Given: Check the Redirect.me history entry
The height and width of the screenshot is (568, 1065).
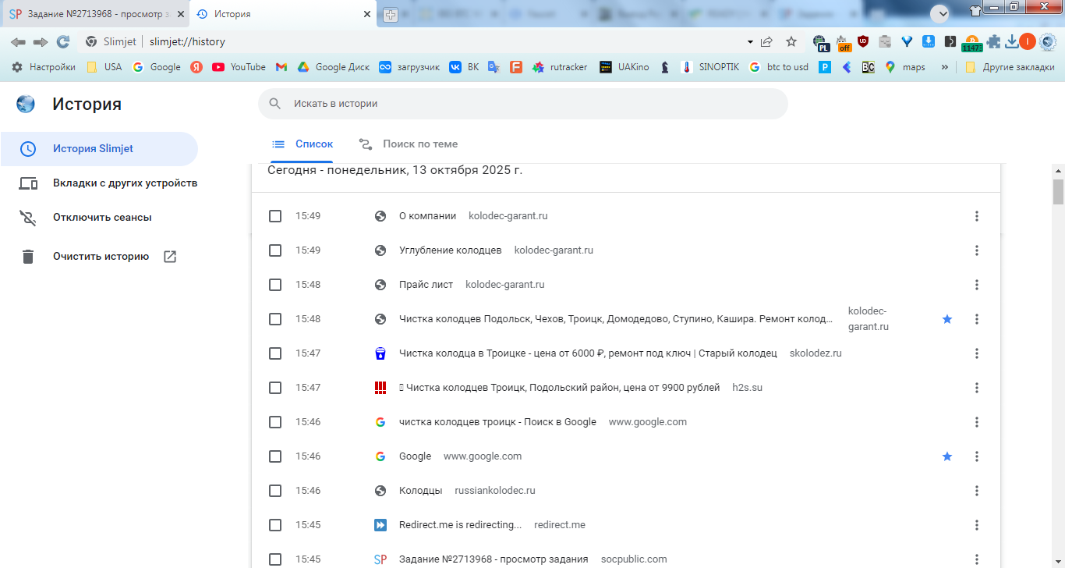Looking at the screenshot, I should point(275,525).
